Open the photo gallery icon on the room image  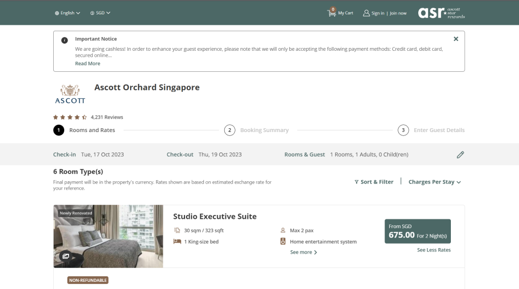point(66,256)
